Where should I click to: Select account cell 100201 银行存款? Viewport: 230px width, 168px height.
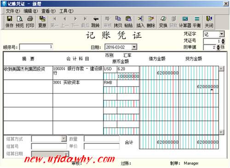tap(78, 73)
